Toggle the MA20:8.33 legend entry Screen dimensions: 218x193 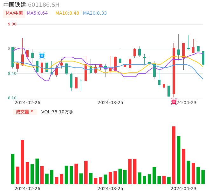95,13
